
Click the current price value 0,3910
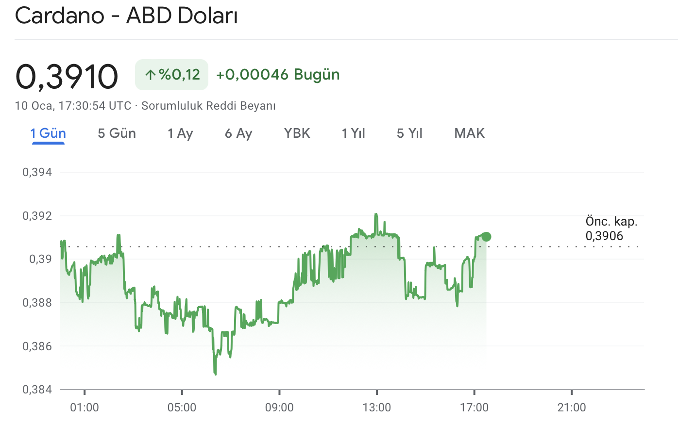coord(67,74)
